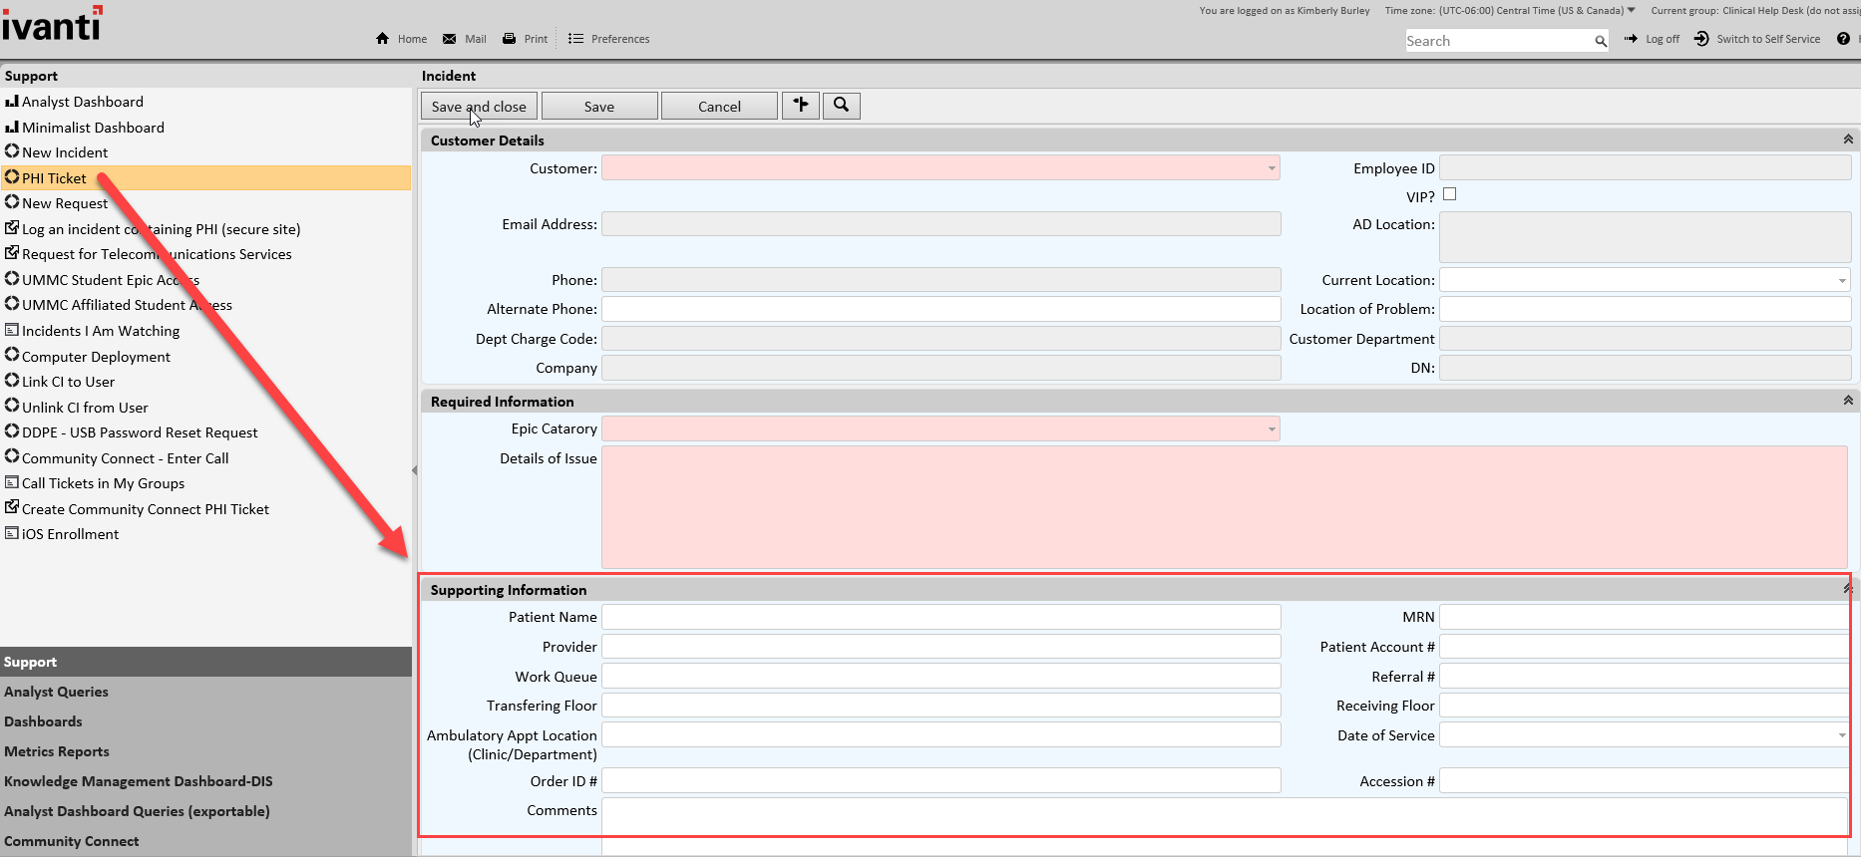Click the Patient Account # field
The width and height of the screenshot is (1861, 857).
[x=1645, y=647]
